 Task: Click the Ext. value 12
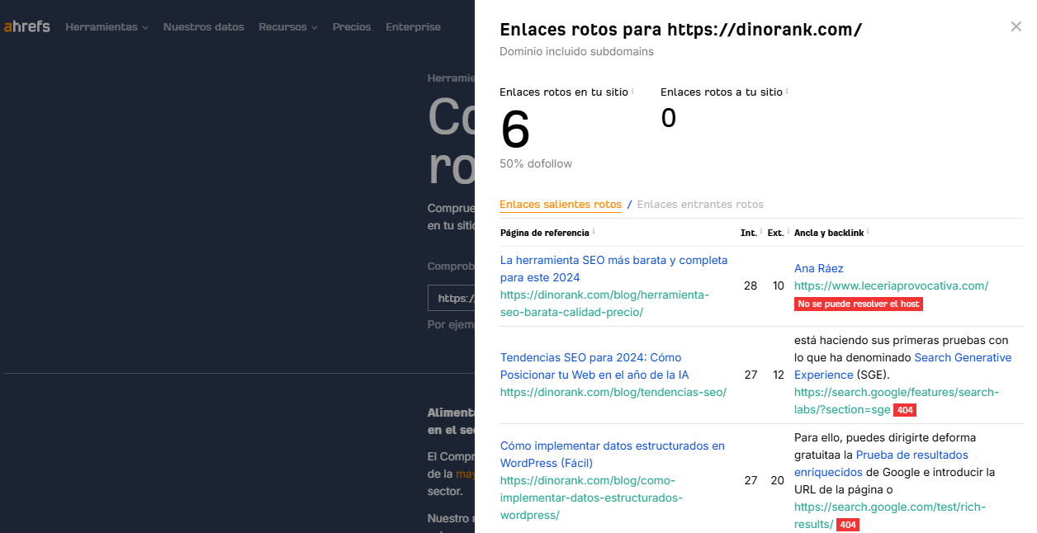point(778,375)
